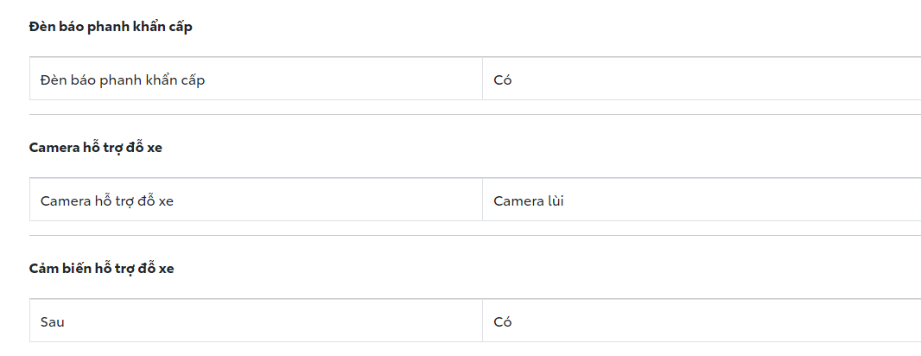Click the Có value in the Sau row

click(x=503, y=322)
